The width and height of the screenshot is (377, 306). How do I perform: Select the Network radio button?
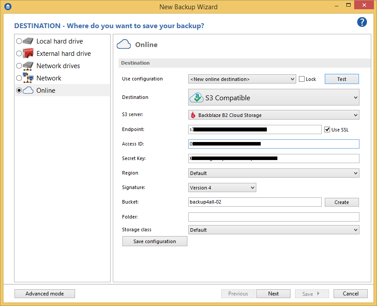[19, 78]
